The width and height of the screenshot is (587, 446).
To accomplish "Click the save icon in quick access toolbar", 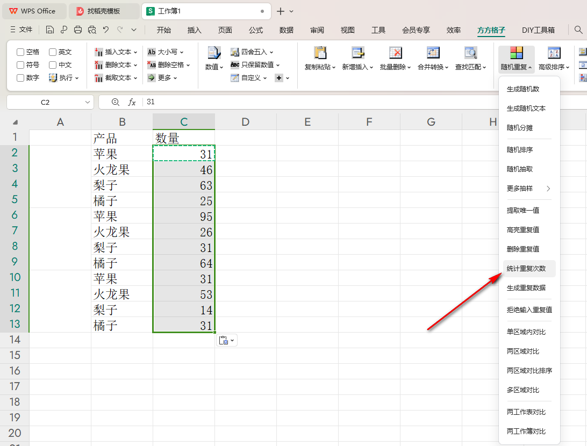I will point(50,30).
